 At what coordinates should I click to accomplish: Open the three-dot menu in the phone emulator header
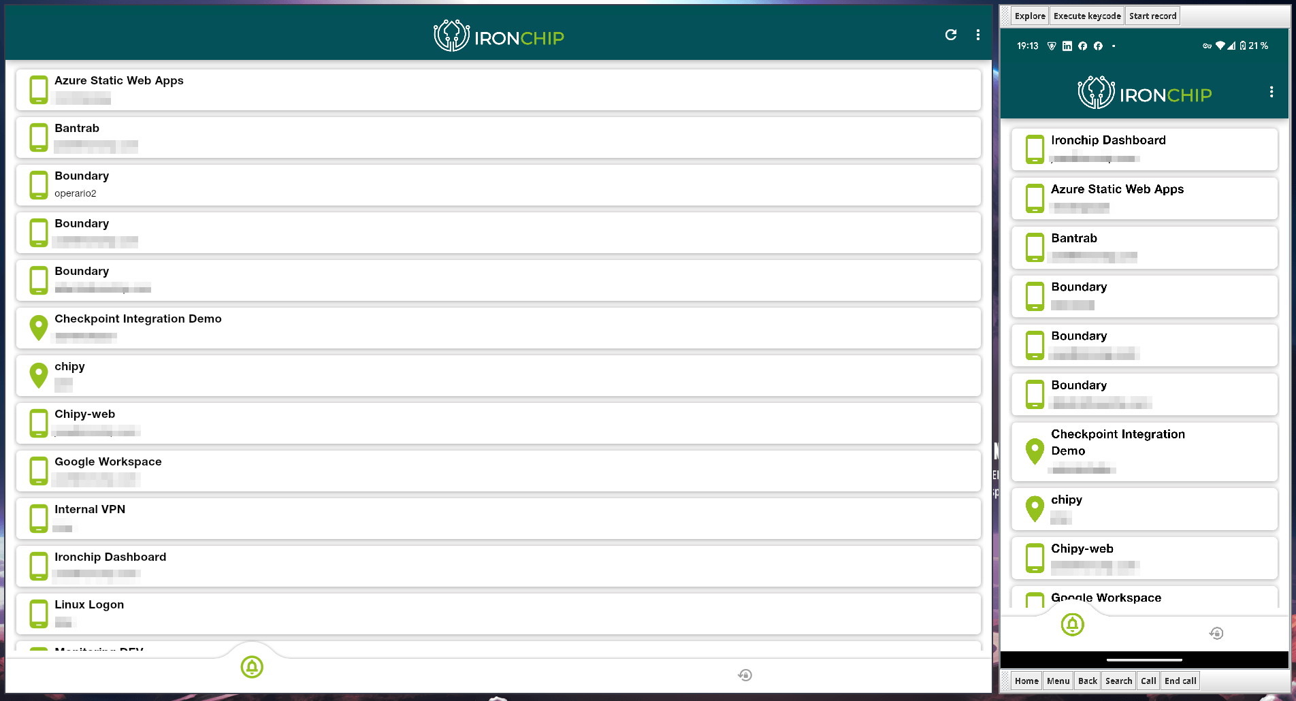(1271, 92)
